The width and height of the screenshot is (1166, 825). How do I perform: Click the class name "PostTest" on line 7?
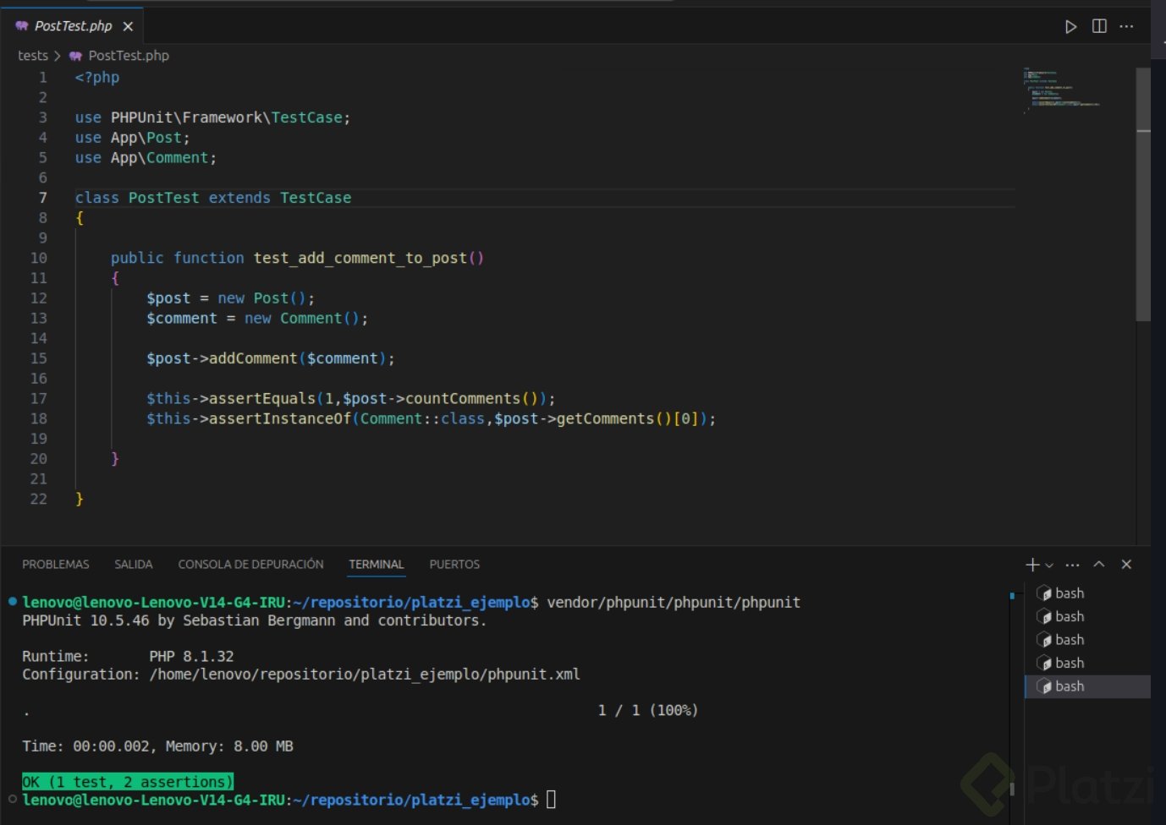click(x=164, y=198)
